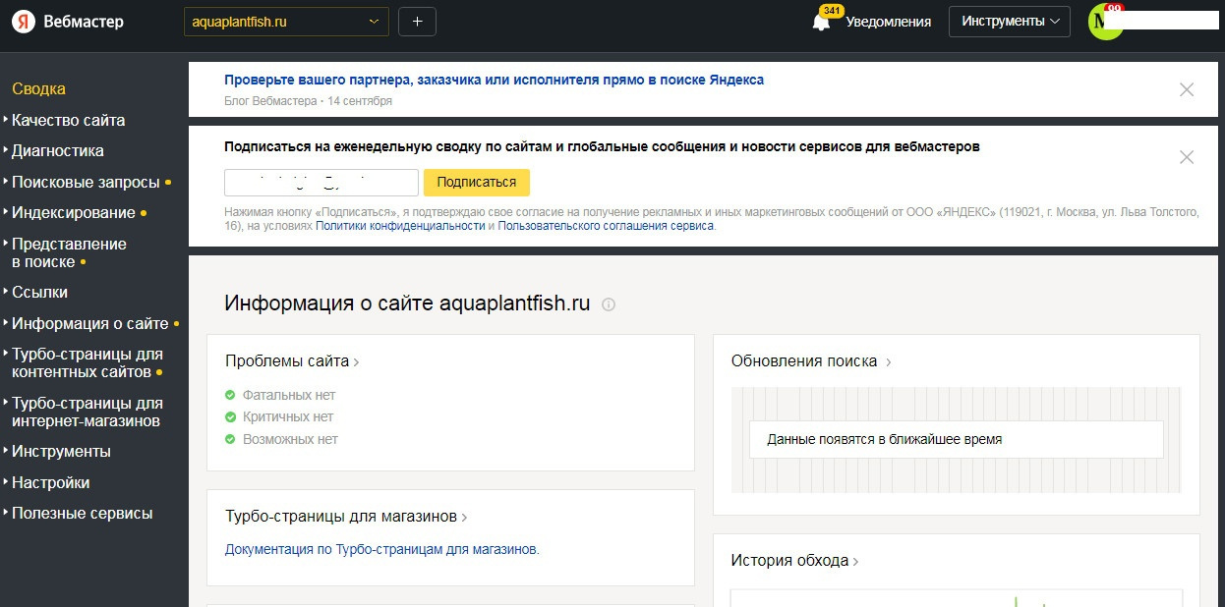Click the Yandex logo icon
This screenshot has height=607, width=1225.
point(24,22)
